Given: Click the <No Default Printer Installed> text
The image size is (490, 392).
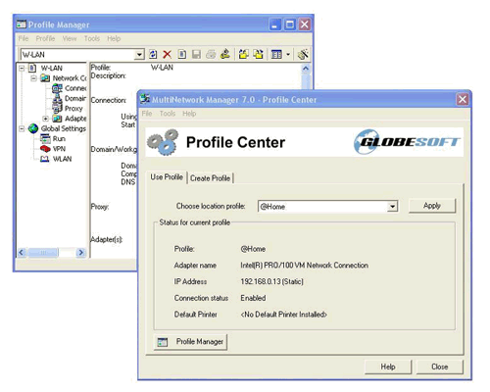Looking at the screenshot, I should 283,315.
